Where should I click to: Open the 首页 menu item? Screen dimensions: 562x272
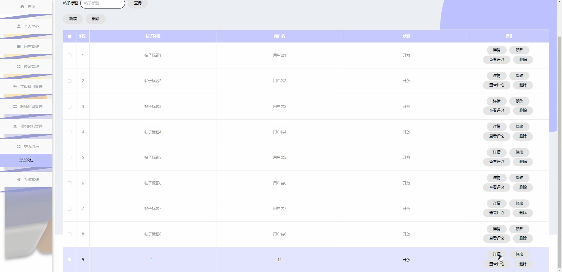pyautogui.click(x=26, y=6)
